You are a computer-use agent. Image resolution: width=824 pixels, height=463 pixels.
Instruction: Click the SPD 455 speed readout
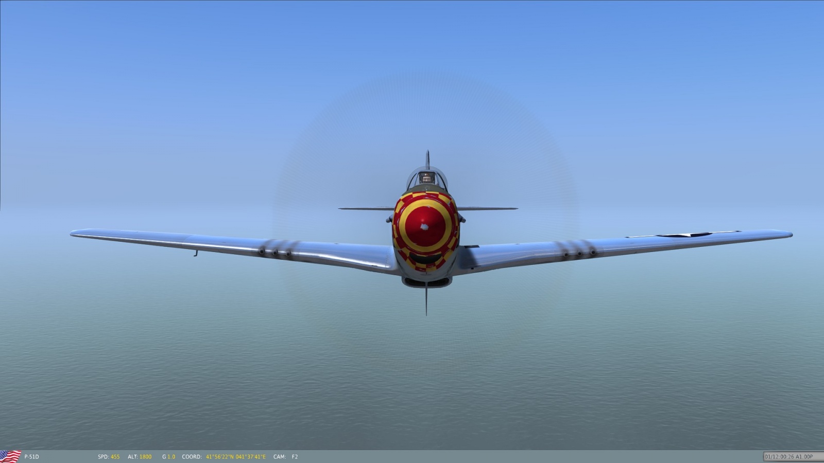[x=109, y=457]
